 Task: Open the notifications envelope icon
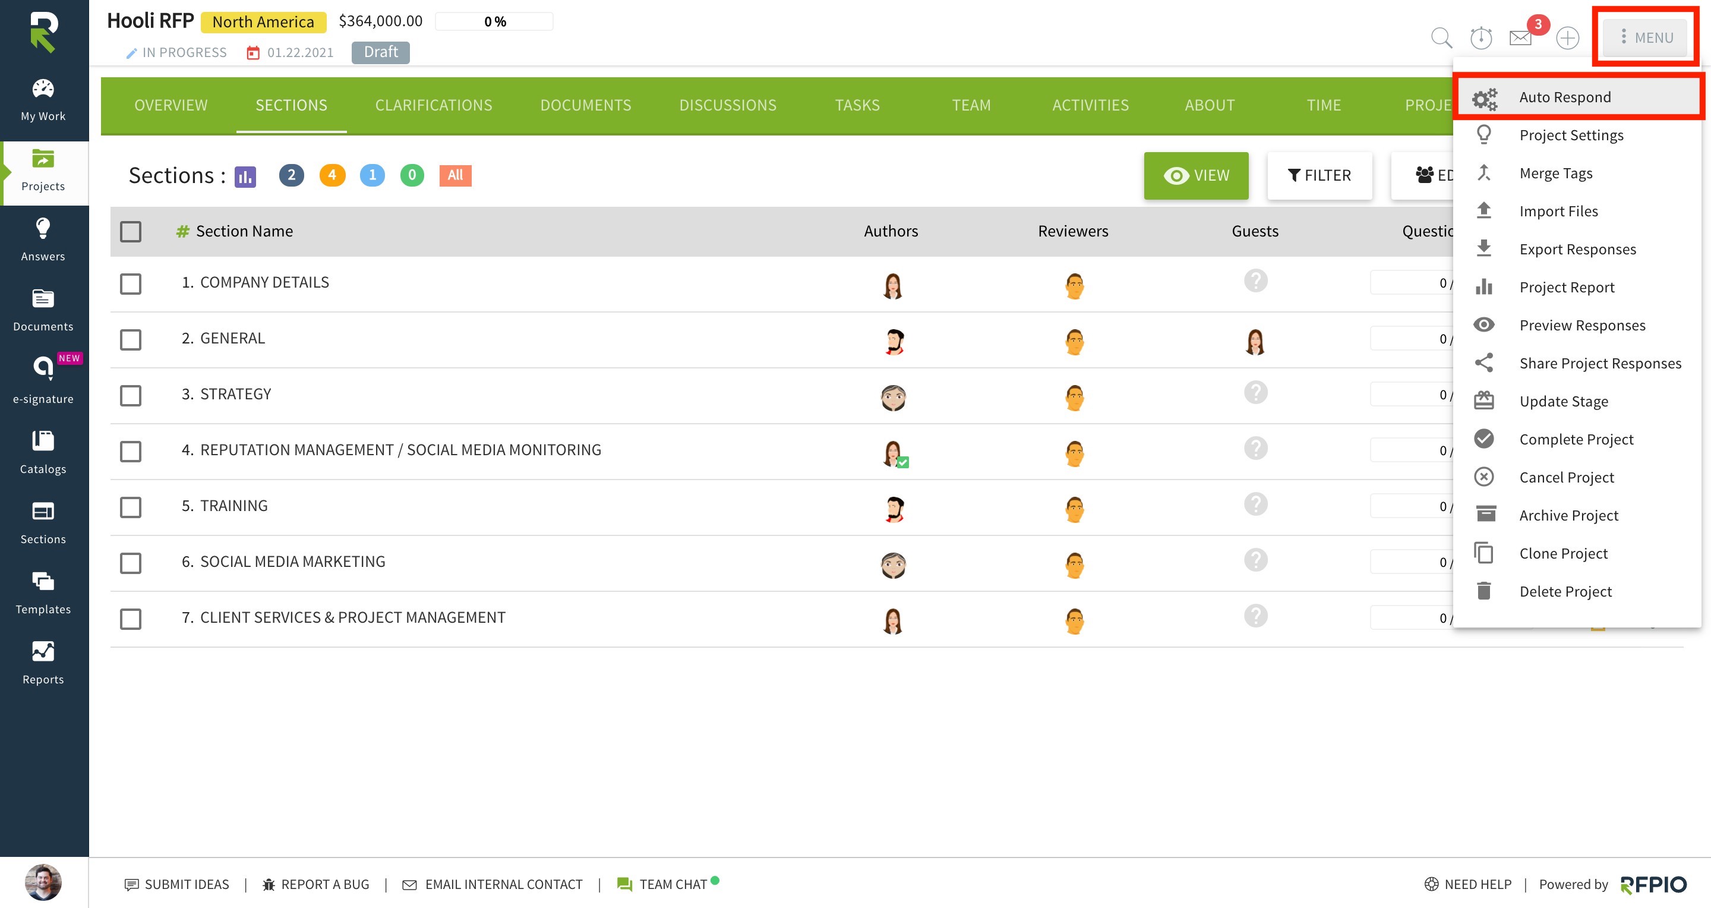(x=1520, y=37)
